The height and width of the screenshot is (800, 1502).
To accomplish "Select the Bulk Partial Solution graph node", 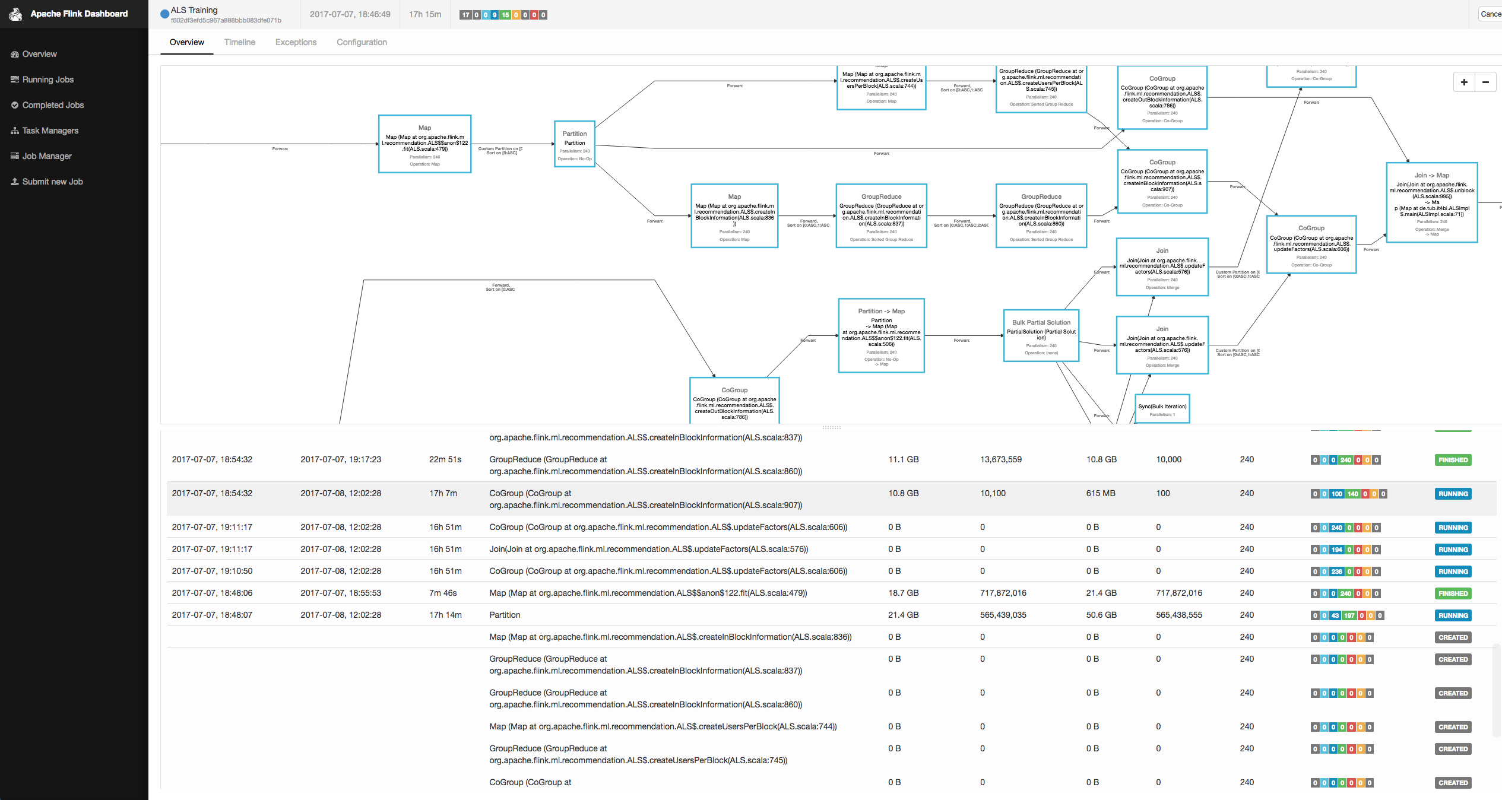I will pyautogui.click(x=1041, y=335).
